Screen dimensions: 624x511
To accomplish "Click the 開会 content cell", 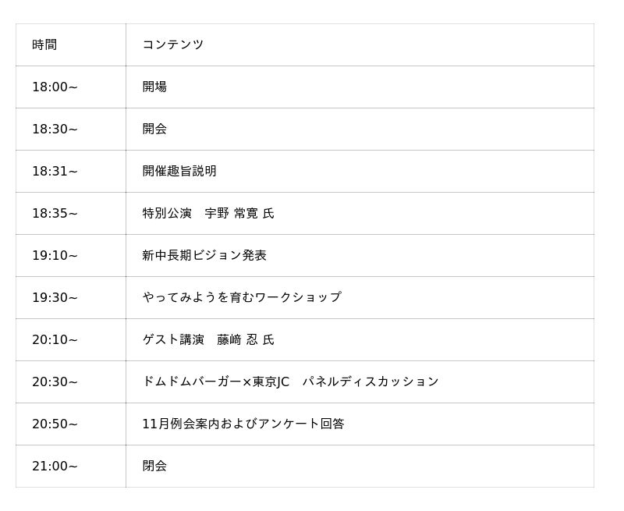I will tap(154, 130).
